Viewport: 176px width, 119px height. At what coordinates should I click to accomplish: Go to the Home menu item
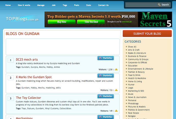pyautogui.click(x=8, y=5)
